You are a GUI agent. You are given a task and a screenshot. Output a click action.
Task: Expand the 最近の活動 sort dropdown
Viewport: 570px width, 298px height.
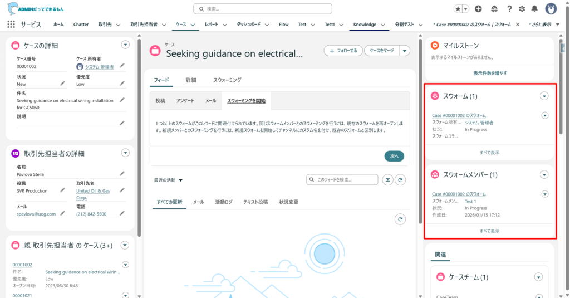coord(169,180)
